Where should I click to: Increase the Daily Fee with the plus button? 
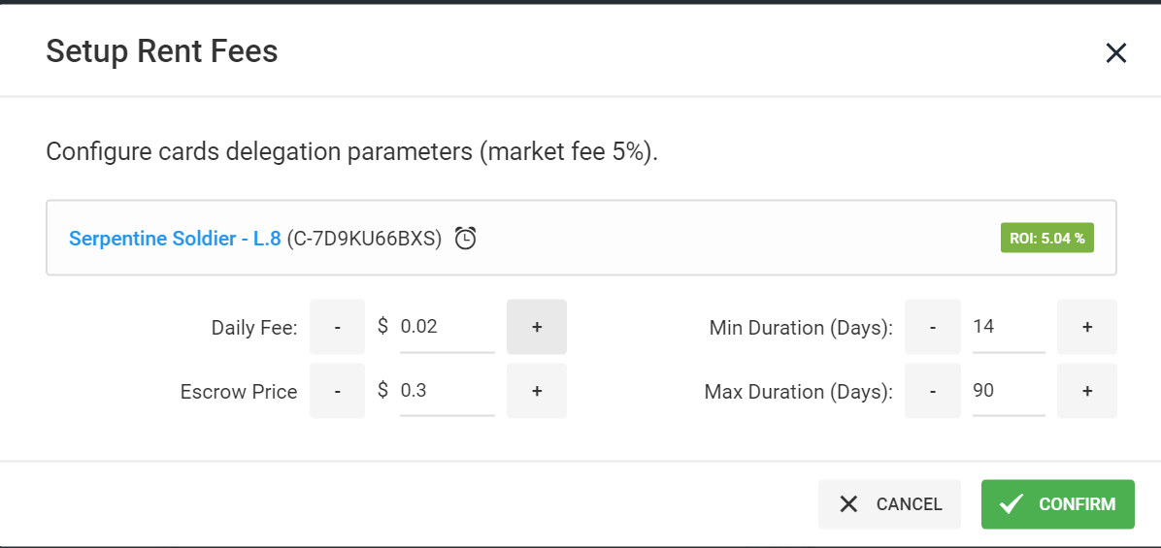click(x=537, y=327)
